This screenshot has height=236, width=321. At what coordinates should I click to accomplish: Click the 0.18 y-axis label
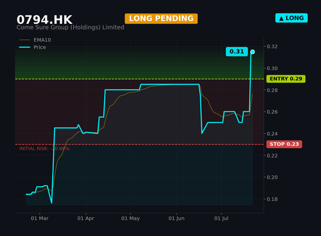272,199
